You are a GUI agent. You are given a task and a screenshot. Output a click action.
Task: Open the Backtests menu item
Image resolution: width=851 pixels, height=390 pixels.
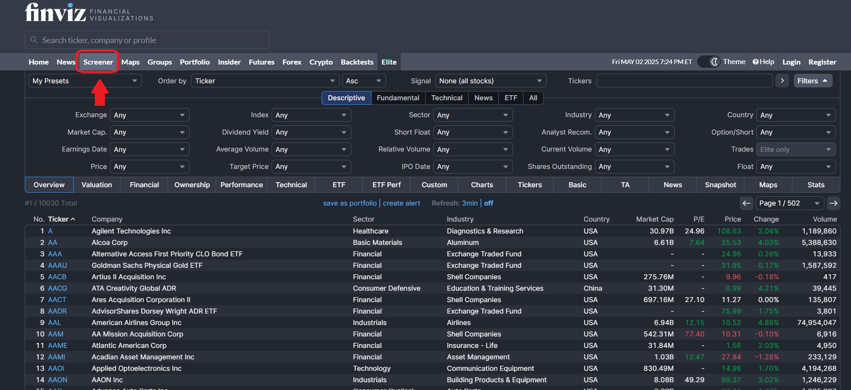tap(357, 62)
